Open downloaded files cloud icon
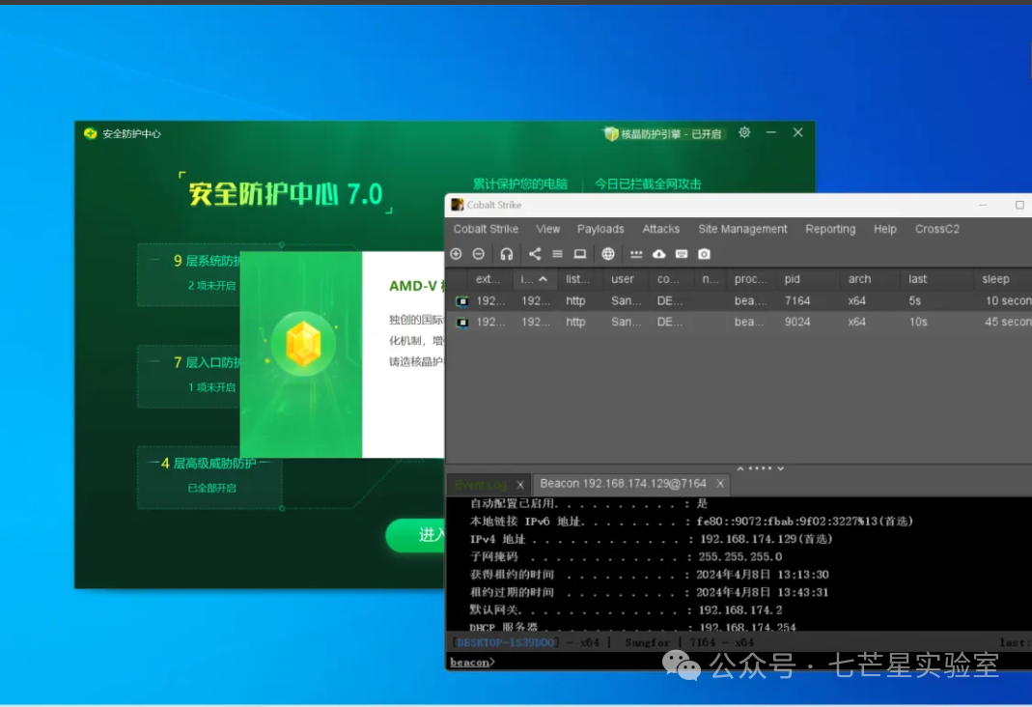This screenshot has width=1032, height=707. 658,254
